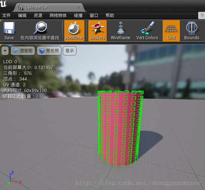Open the 碰撞 menu
The image size is (205, 190).
click(78, 15)
